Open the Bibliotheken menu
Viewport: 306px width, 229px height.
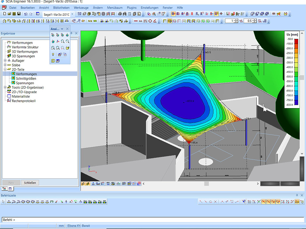(x=61, y=7)
